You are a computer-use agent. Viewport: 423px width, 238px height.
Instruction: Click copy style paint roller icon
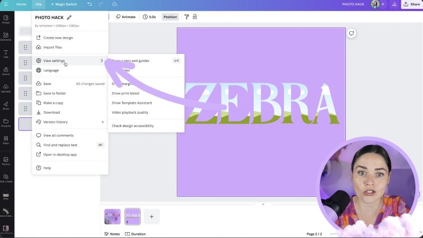click(x=187, y=17)
